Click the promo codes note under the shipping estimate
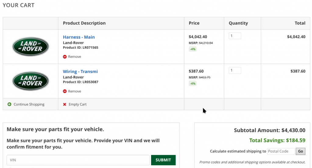This screenshot has width=312, height=168. tap(252, 162)
